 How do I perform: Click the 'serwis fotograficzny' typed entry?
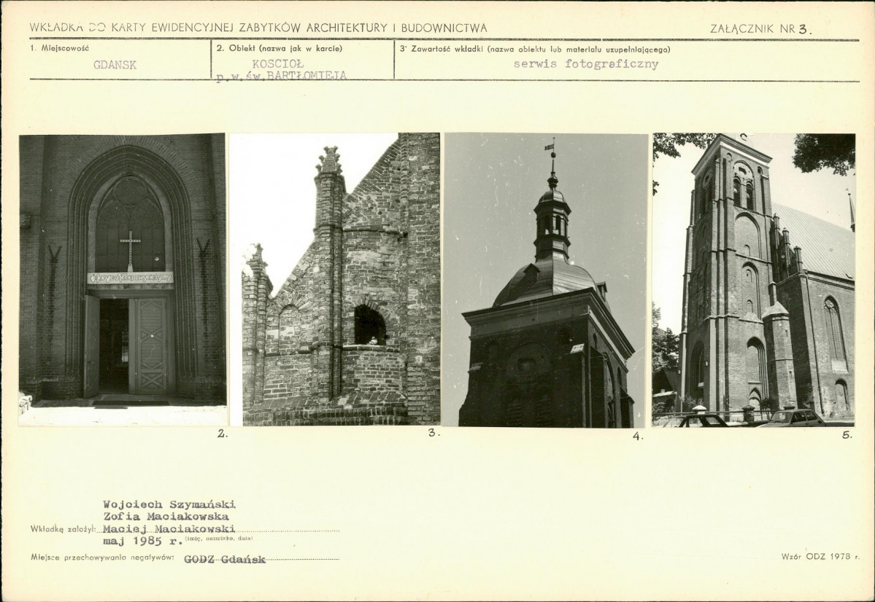click(x=585, y=64)
